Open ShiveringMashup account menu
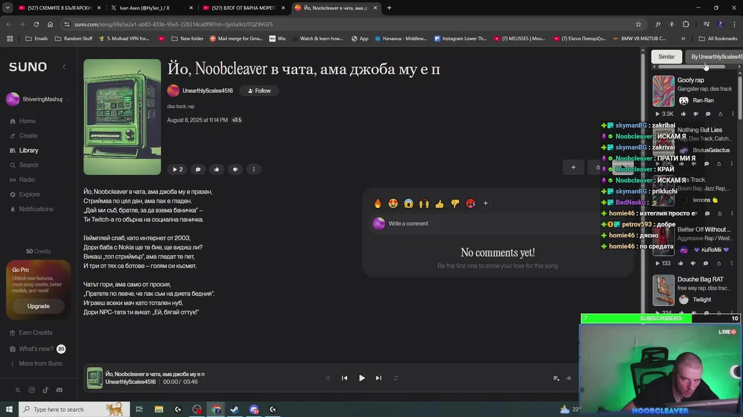The width and height of the screenshot is (743, 417). click(38, 100)
